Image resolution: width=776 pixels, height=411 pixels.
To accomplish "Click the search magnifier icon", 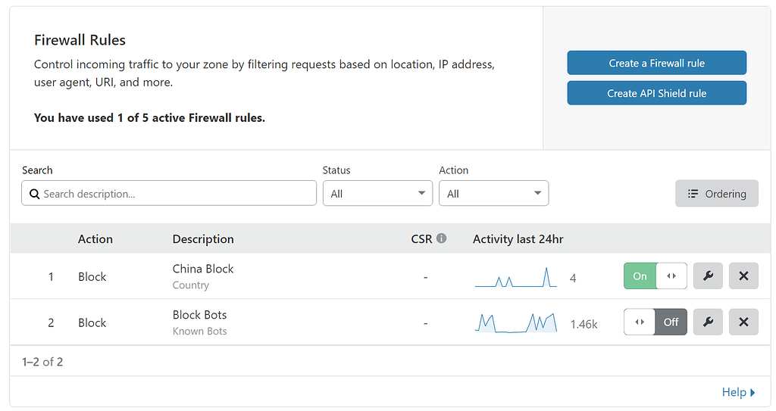I will (34, 194).
